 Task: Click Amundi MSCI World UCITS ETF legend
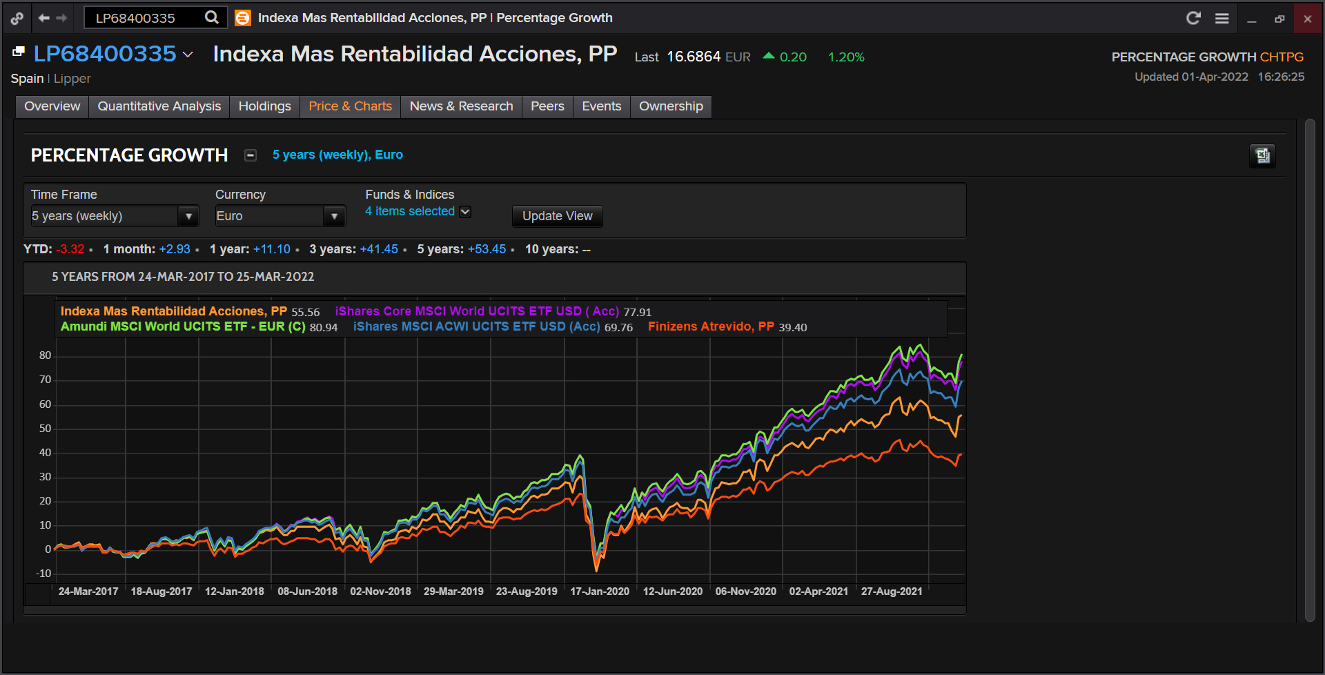183,326
